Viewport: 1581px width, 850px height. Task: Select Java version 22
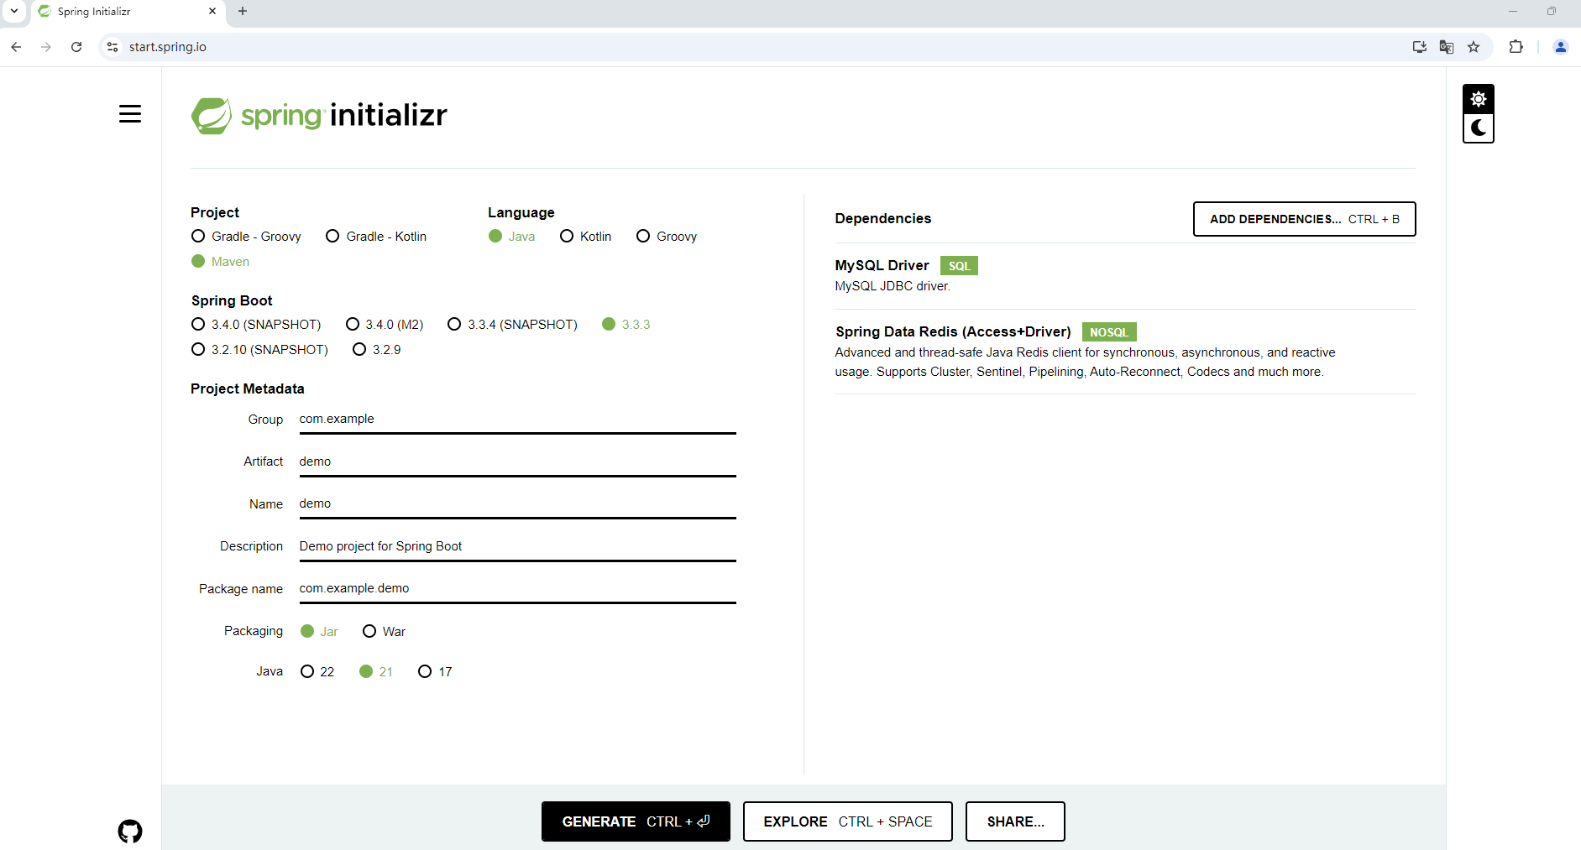coord(317,672)
